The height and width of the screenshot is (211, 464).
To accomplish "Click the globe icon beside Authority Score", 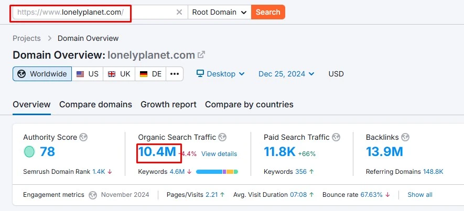I will [x=83, y=137].
